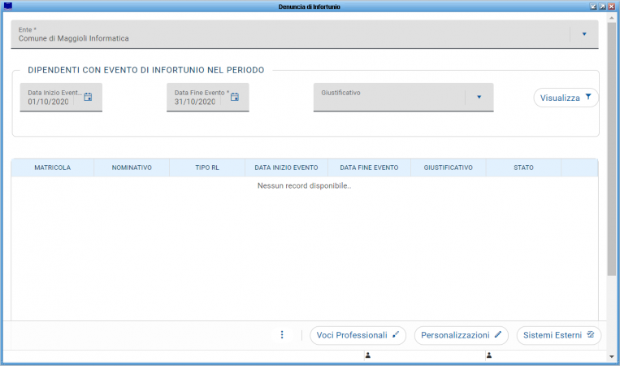Click the first person icon in status bar
This screenshot has height=366, width=620.
coord(368,355)
